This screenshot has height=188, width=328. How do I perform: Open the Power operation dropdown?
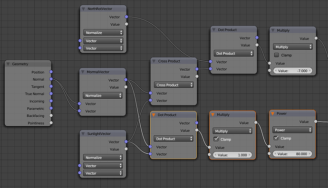[292, 130]
